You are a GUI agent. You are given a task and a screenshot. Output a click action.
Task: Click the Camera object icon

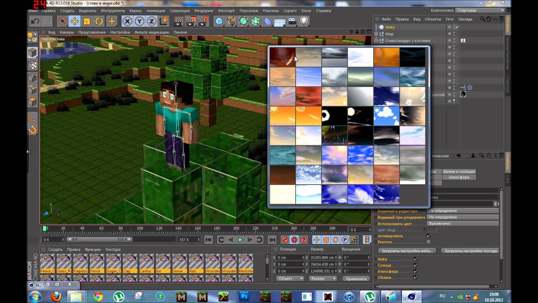[x=292, y=21]
